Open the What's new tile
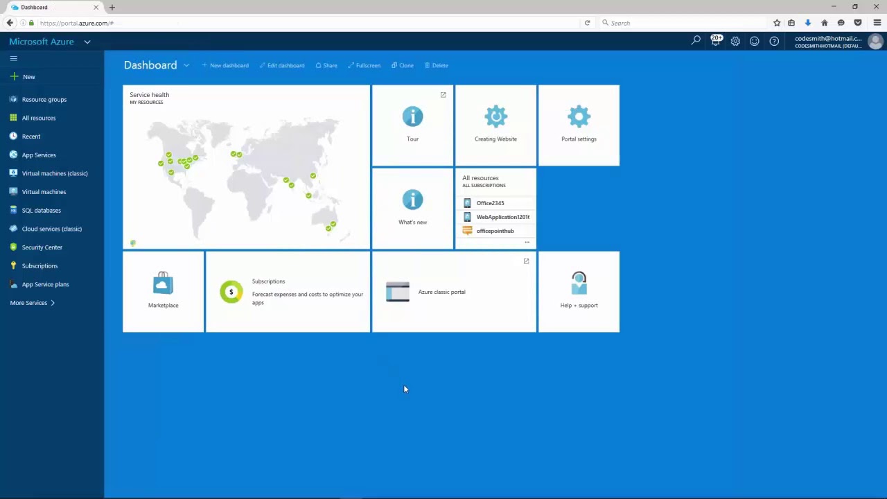 pyautogui.click(x=412, y=209)
